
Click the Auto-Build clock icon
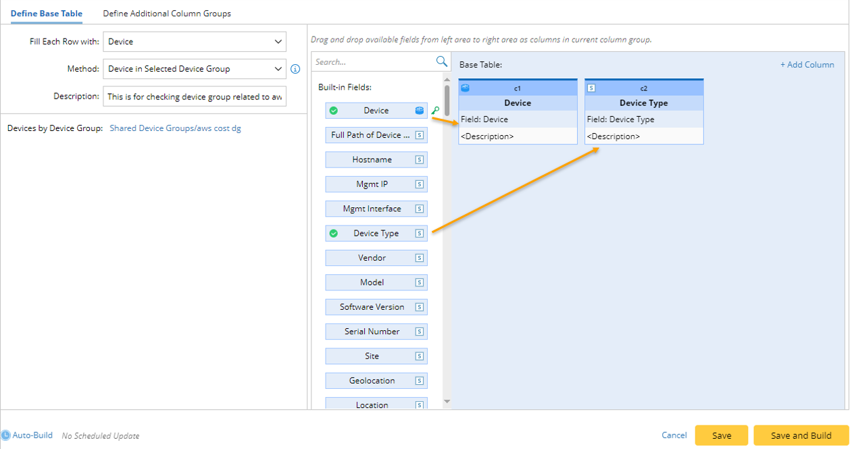[x=7, y=435]
